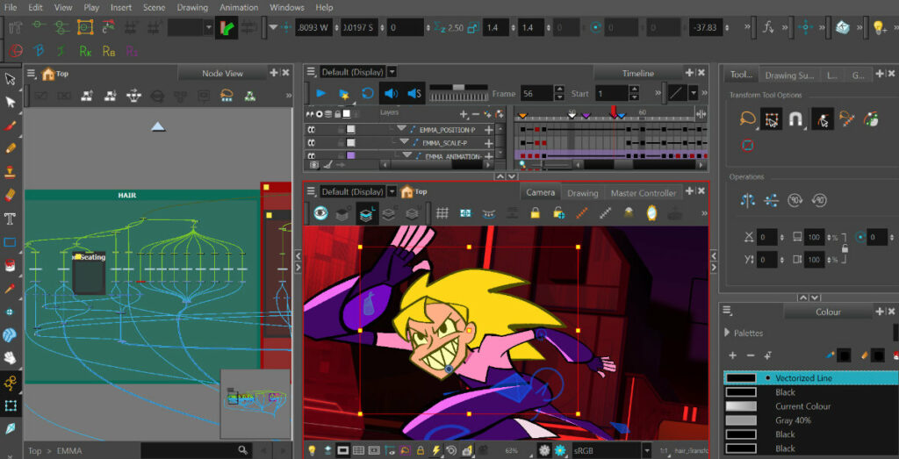Select the Pencil tool
Image resolution: width=899 pixels, height=459 pixels.
pyautogui.click(x=10, y=148)
